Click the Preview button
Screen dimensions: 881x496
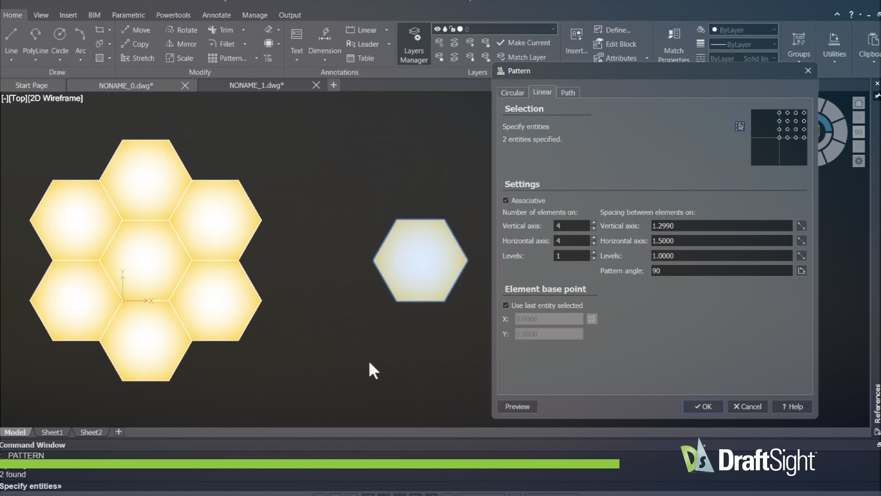click(517, 407)
